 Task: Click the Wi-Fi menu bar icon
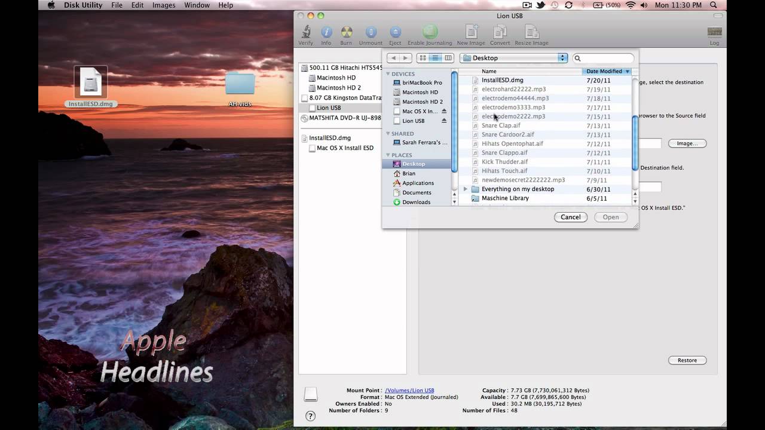click(x=631, y=5)
